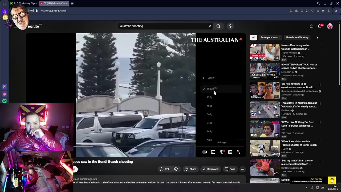Screen dimensions: 341x192
Task: Open Opera snapshot camera icon
Action: tap(297, 11)
